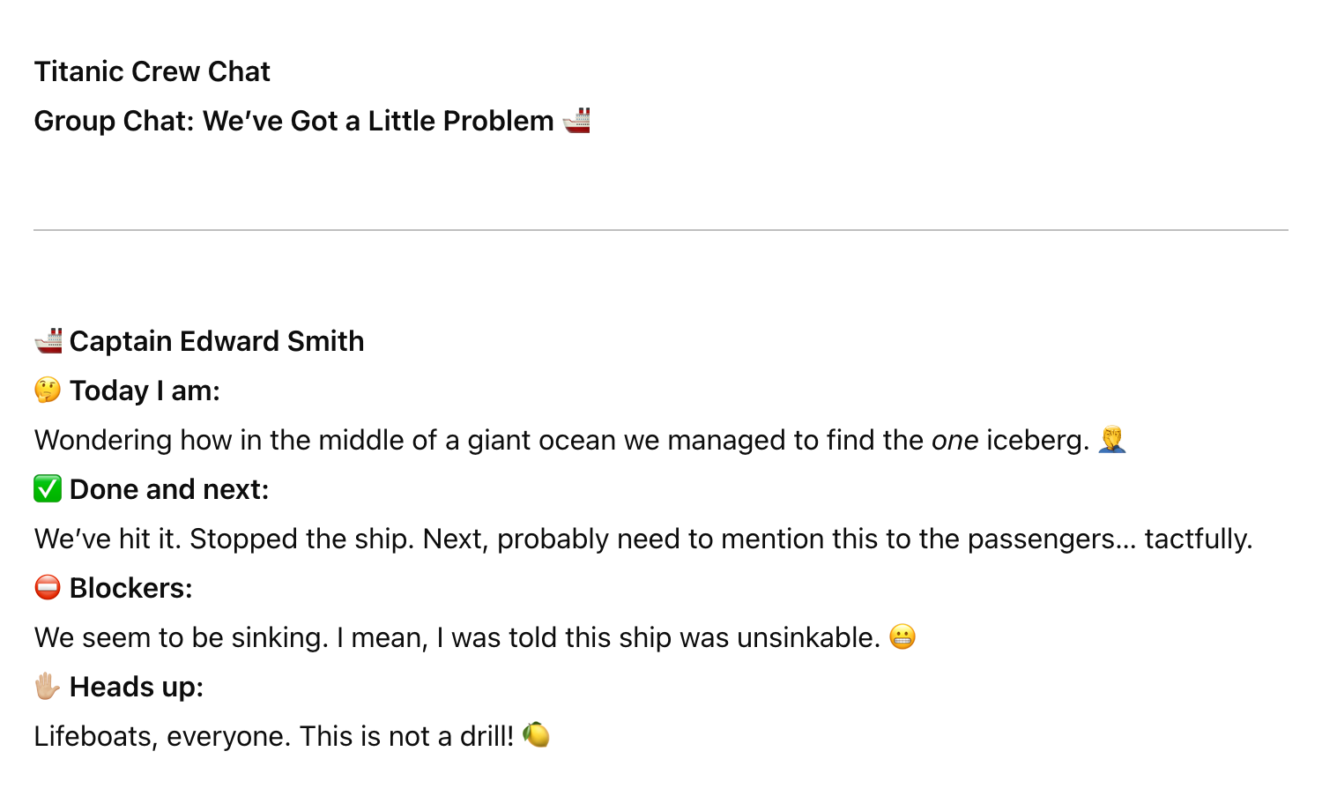
Task: Click the word "Lifeboats" in the last line
Action: (x=93, y=736)
